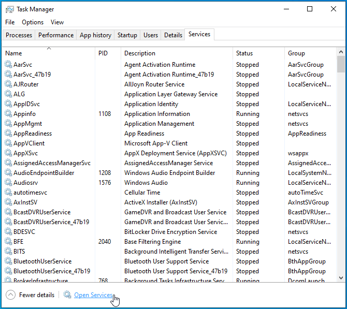Click the gear icon next to BDESVC
Image resolution: width=347 pixels, height=309 pixels.
pos(8,231)
